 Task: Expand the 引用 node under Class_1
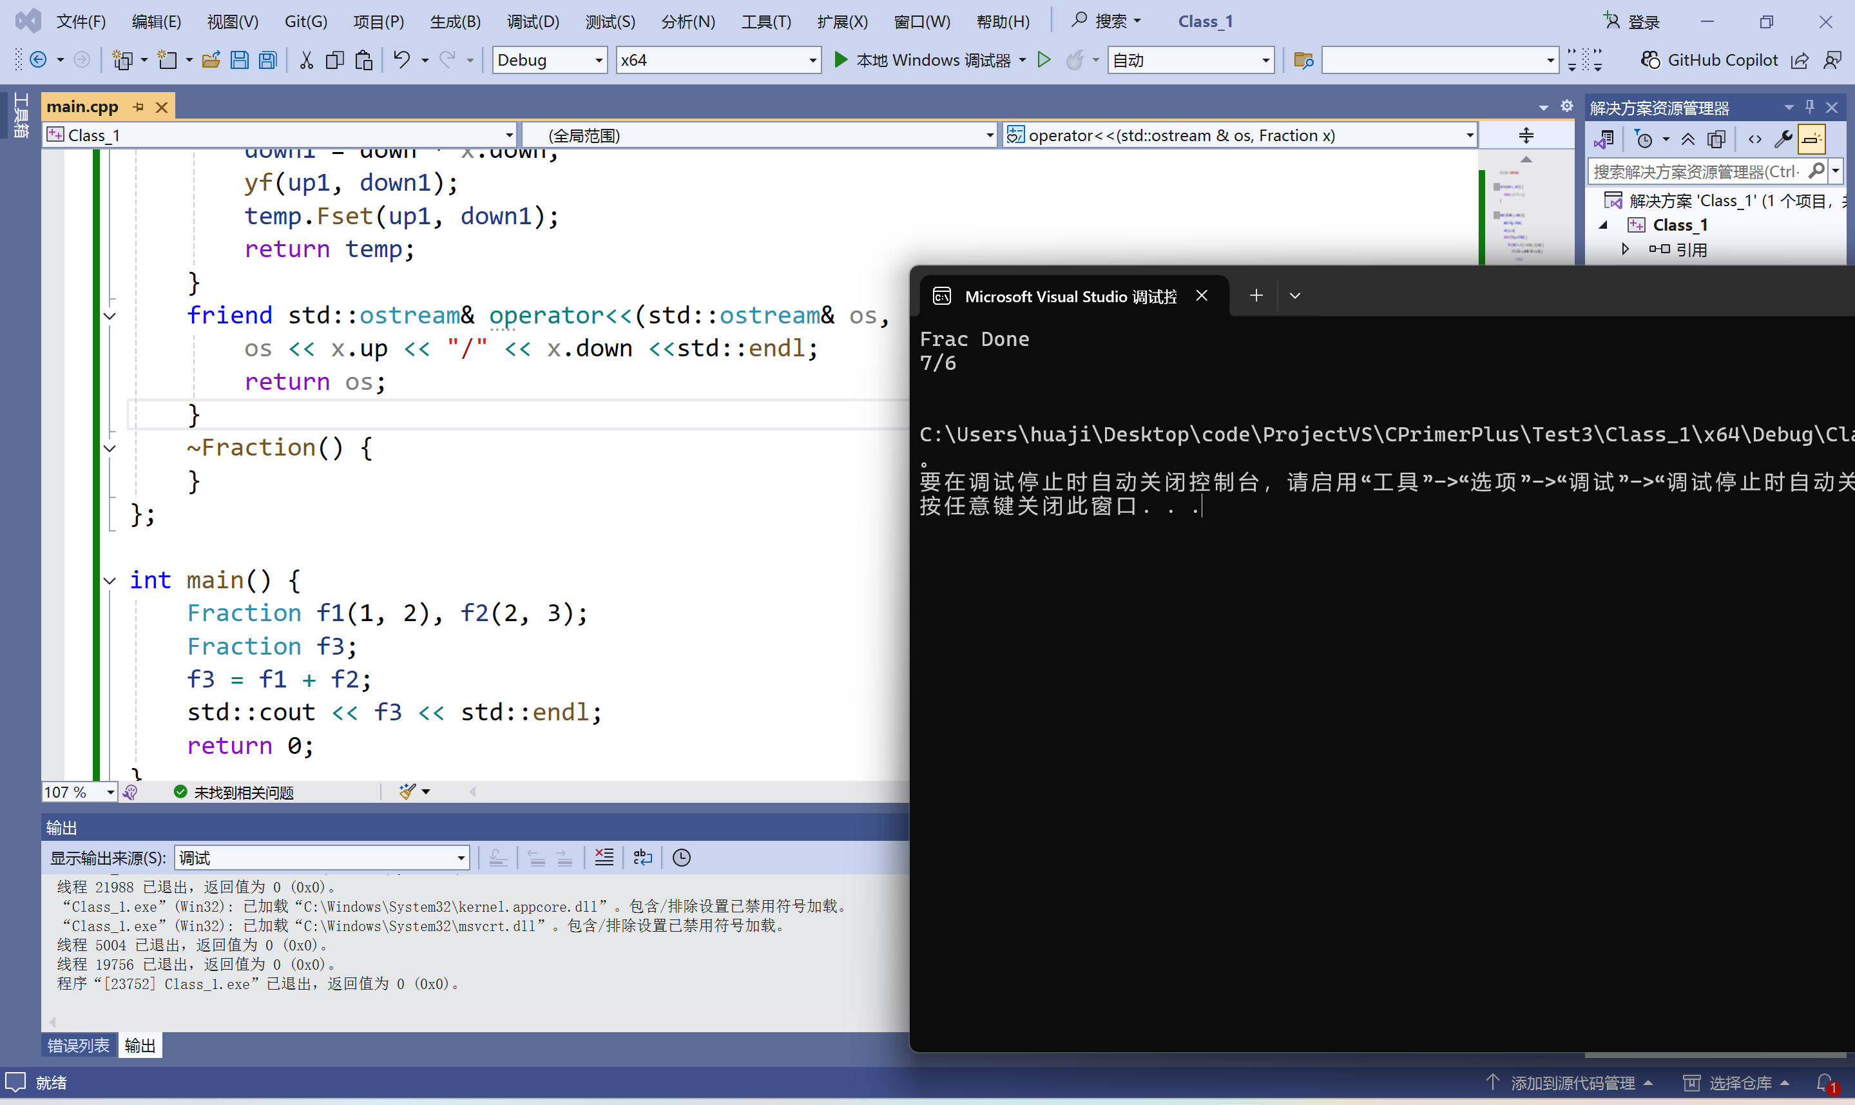point(1626,249)
